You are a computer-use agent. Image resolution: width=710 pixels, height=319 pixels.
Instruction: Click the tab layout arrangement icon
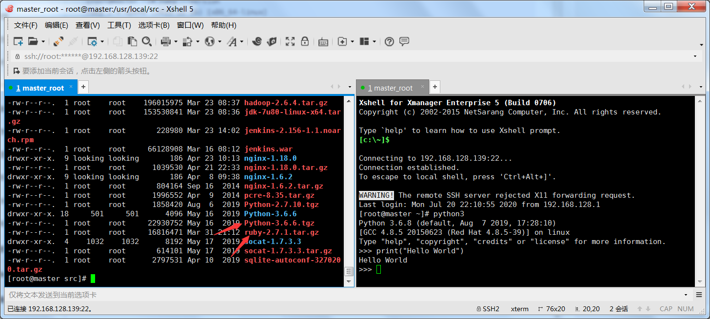(x=364, y=41)
